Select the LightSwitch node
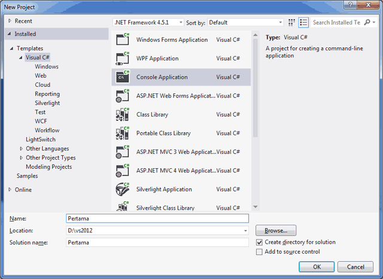The height and width of the screenshot is (279, 383). coord(41,139)
